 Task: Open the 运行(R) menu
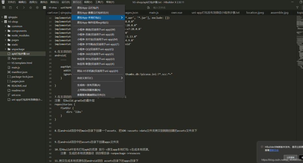66,2
